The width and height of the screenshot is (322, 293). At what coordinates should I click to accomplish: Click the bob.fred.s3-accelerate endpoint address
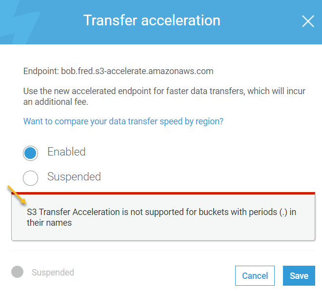(x=137, y=71)
